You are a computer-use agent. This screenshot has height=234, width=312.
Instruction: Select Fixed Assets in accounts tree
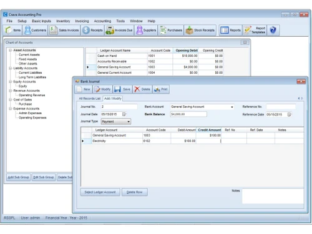tap(27, 59)
